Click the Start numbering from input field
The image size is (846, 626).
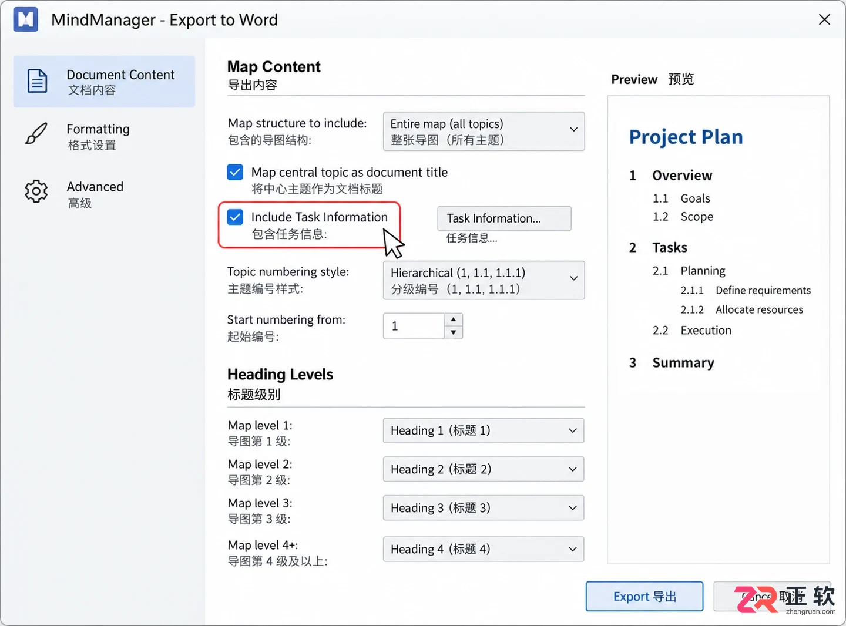[x=414, y=326]
